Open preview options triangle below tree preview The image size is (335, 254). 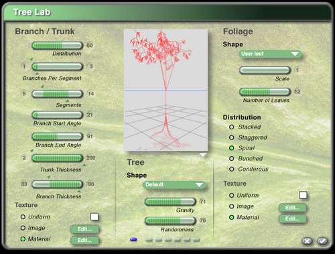(x=202, y=155)
